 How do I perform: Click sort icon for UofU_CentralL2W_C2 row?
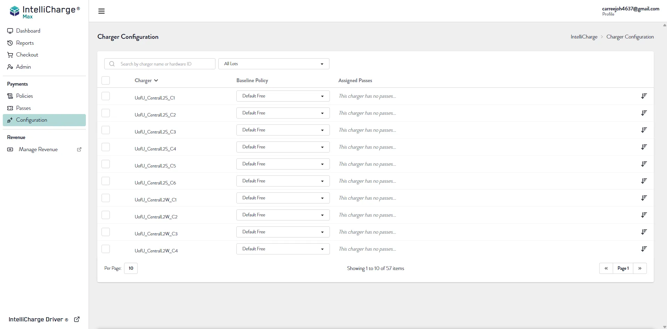[x=644, y=215]
